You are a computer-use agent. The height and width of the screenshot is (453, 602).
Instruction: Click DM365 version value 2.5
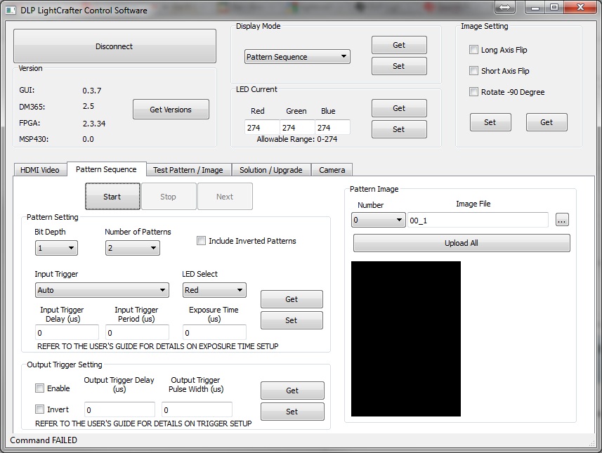pyautogui.click(x=89, y=106)
